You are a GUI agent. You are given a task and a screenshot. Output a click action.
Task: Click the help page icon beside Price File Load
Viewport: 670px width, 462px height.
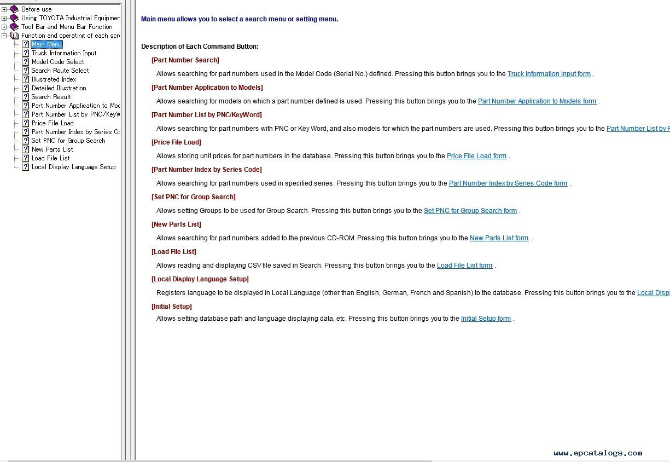pos(26,123)
